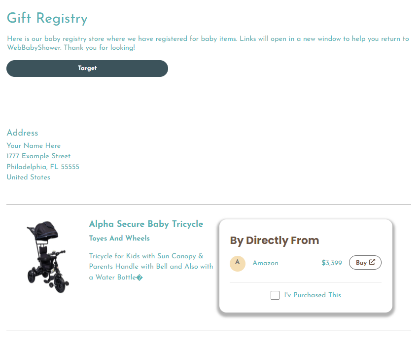420x349 pixels.
Task: Click the United States country line
Action: click(28, 177)
